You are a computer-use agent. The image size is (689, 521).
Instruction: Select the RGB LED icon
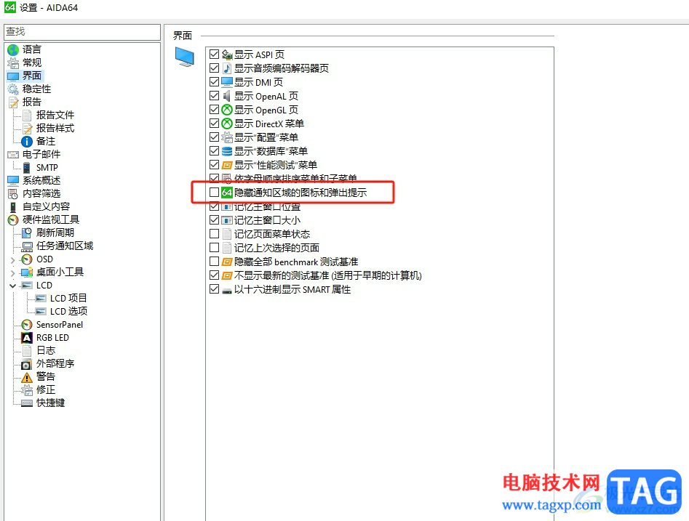[27, 338]
